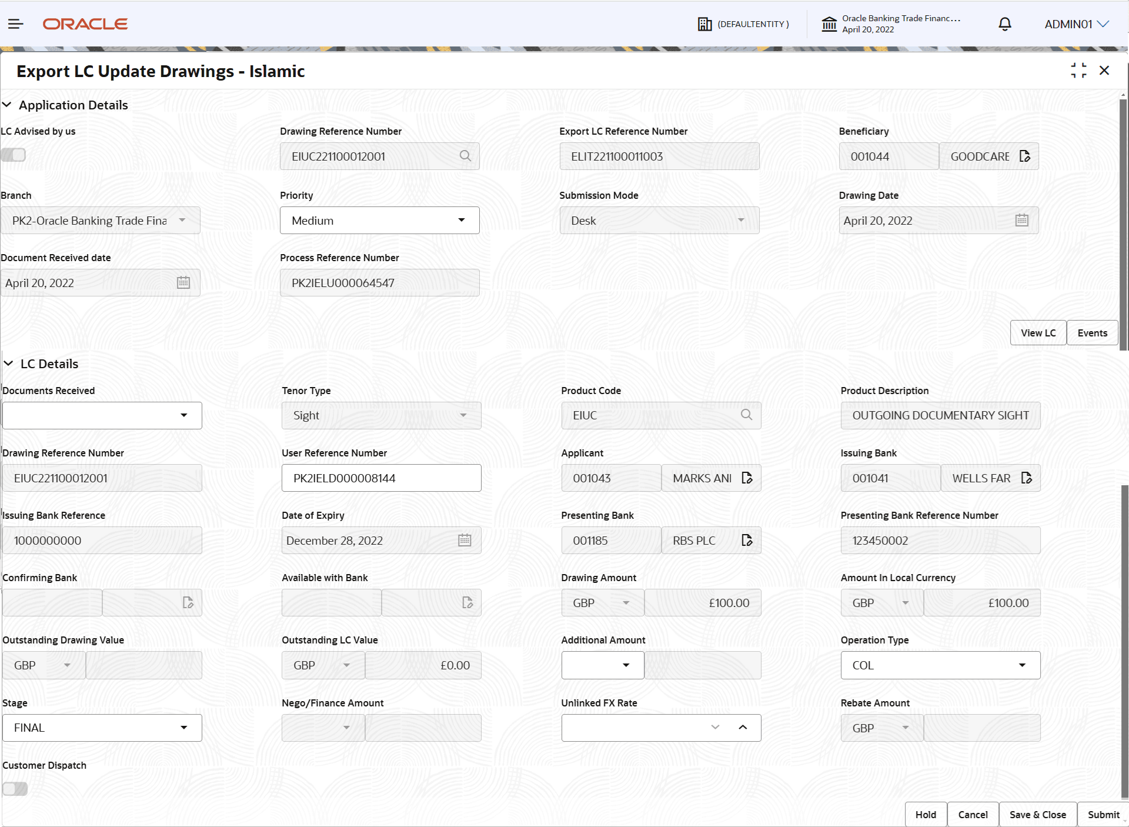The image size is (1129, 827).
Task: Click the View LC button
Action: pyautogui.click(x=1038, y=333)
